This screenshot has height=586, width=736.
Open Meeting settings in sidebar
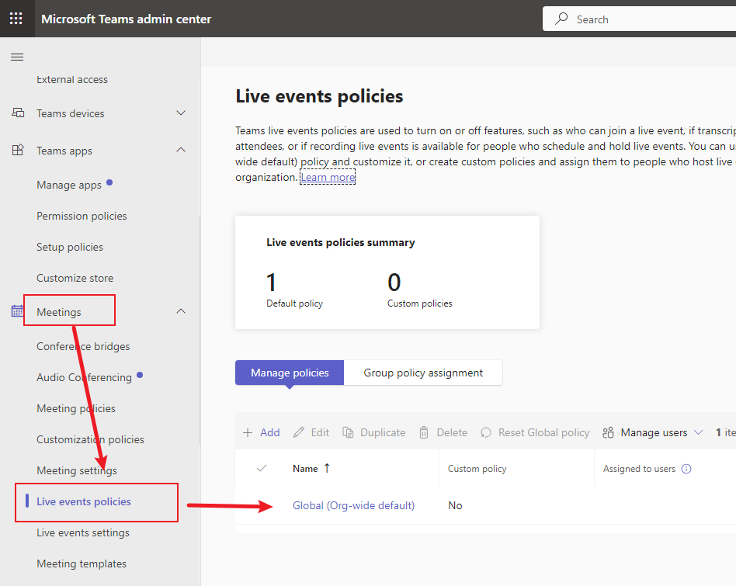77,470
